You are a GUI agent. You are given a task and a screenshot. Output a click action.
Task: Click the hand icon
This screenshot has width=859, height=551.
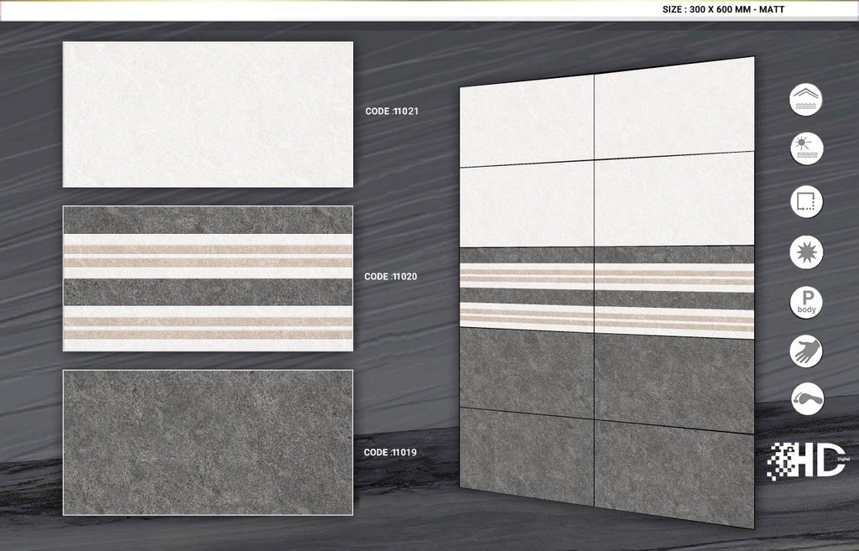806,351
